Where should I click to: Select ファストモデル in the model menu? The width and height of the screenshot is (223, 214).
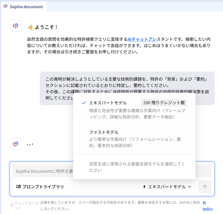[x=134, y=139]
